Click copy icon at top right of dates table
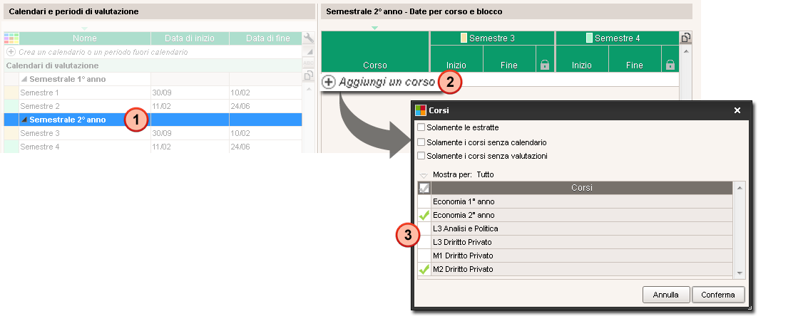This screenshot has width=803, height=321. (x=686, y=37)
